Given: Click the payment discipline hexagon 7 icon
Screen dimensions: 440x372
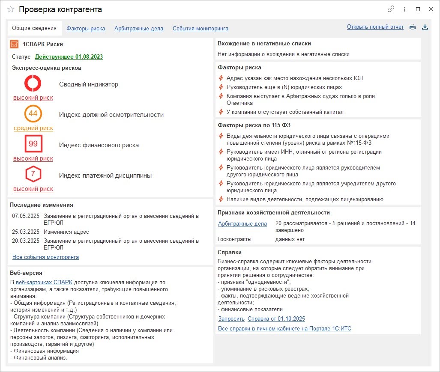Looking at the screenshot, I should (33, 174).
